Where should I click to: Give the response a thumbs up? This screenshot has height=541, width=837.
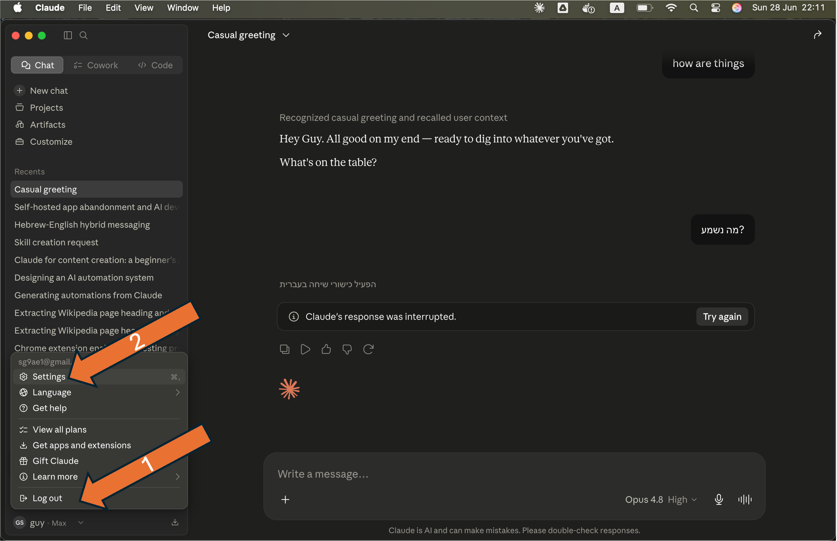pos(326,349)
